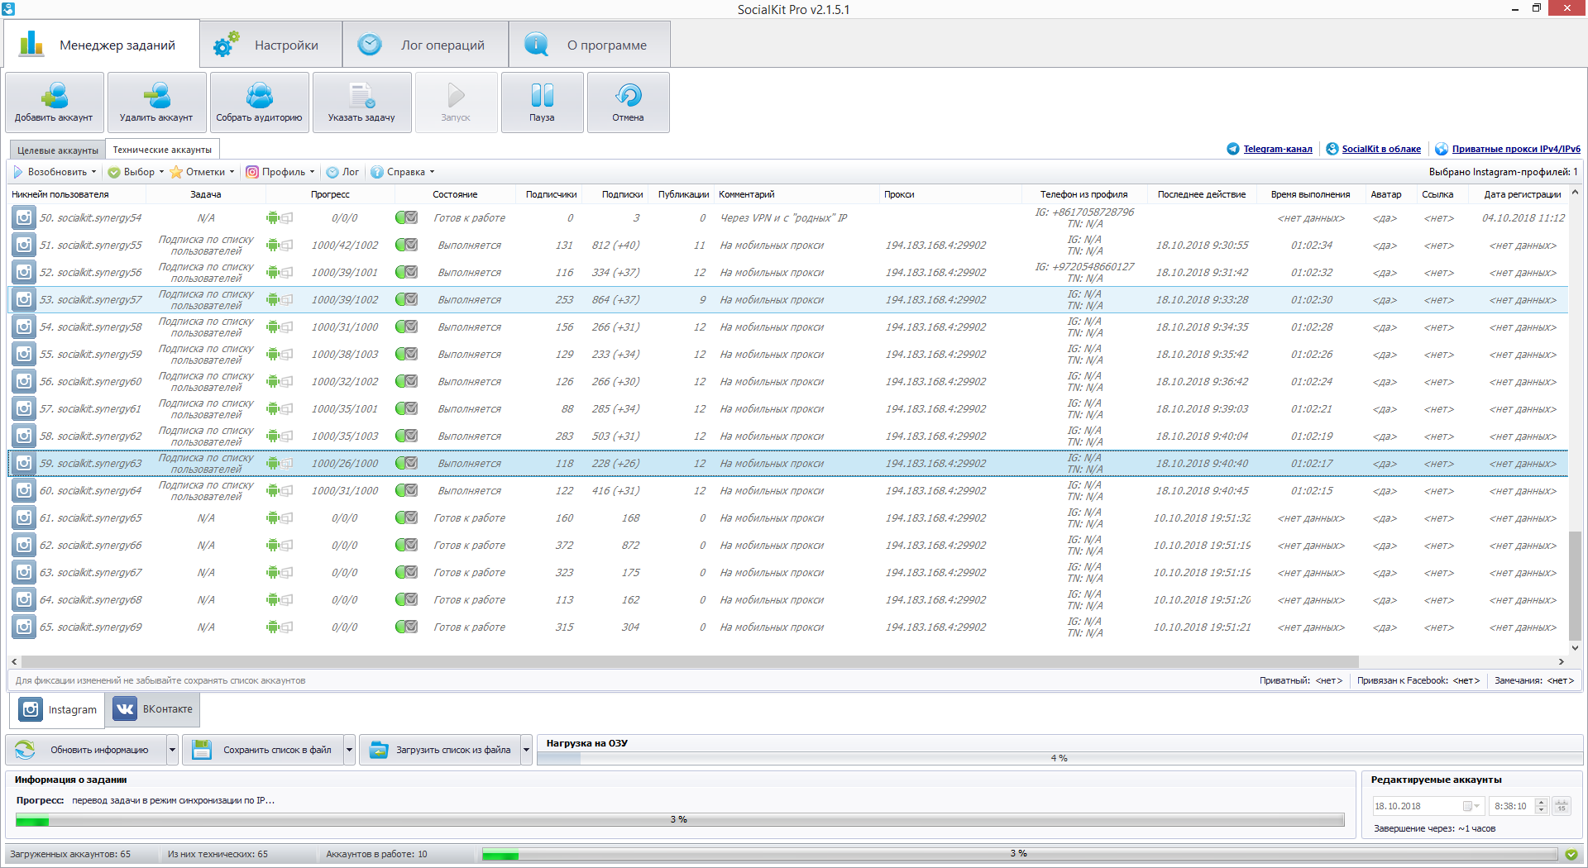Click the Telegram icon next to Telegram-канал
This screenshot has width=1588, height=868.
click(1233, 149)
